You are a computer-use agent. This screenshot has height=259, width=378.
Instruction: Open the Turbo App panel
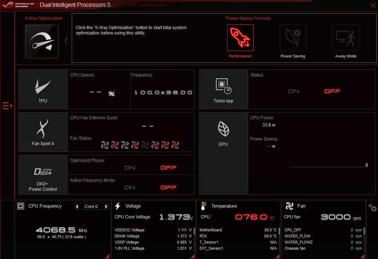[223, 89]
